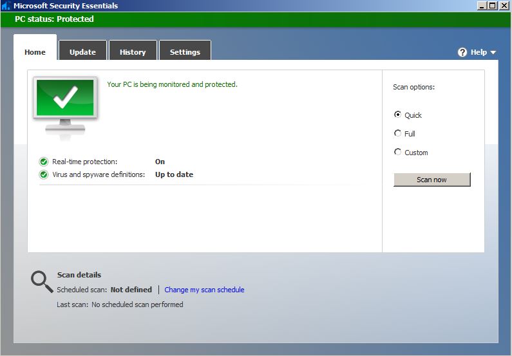
Task: Select the Home tab
Action: [x=35, y=52]
